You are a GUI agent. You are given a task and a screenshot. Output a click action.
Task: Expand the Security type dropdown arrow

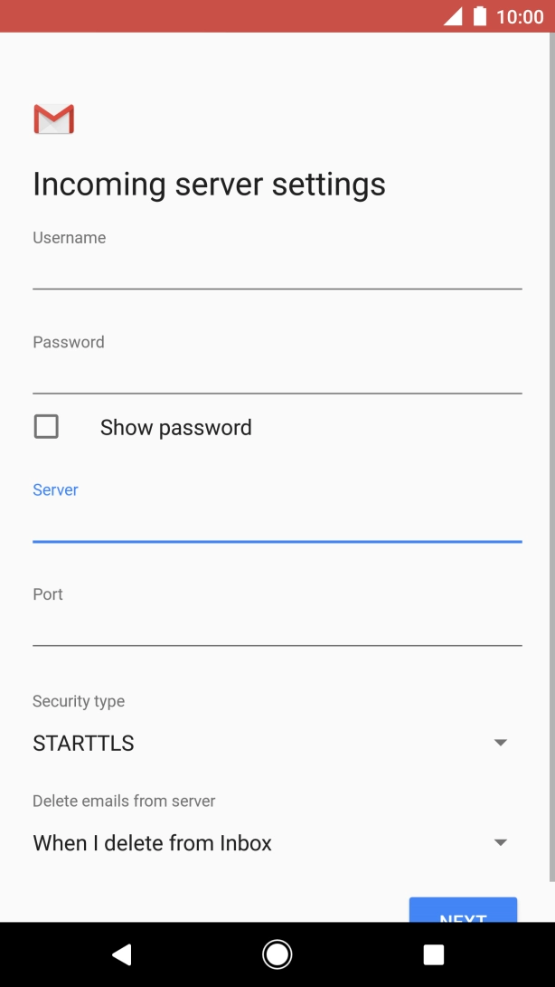coord(500,743)
